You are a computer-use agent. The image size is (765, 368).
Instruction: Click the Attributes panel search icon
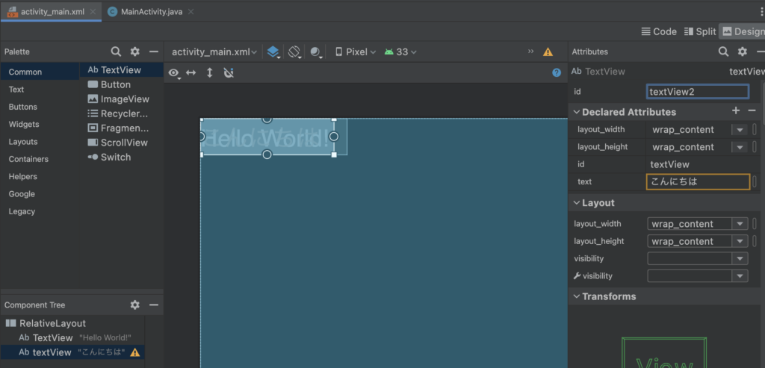(x=723, y=52)
